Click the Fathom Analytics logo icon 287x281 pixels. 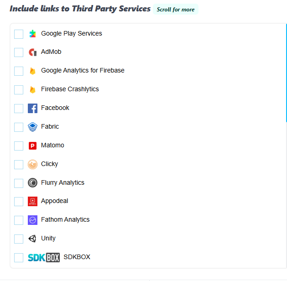[32, 220]
